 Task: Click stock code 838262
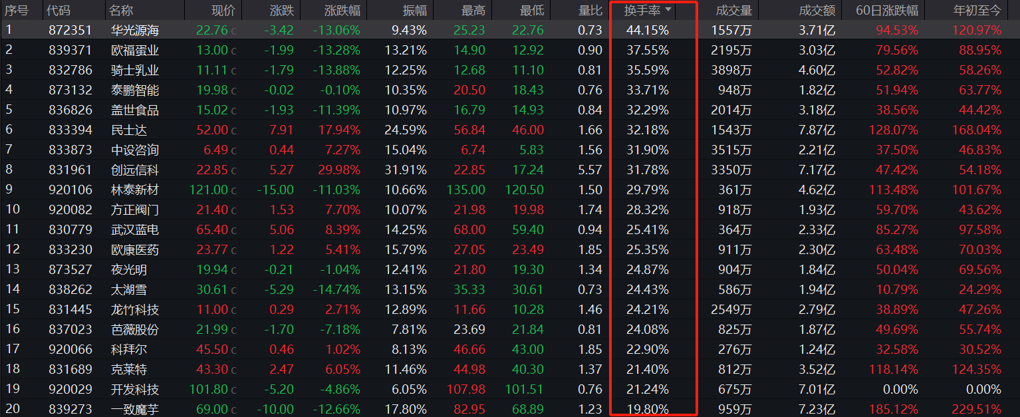click(x=70, y=289)
